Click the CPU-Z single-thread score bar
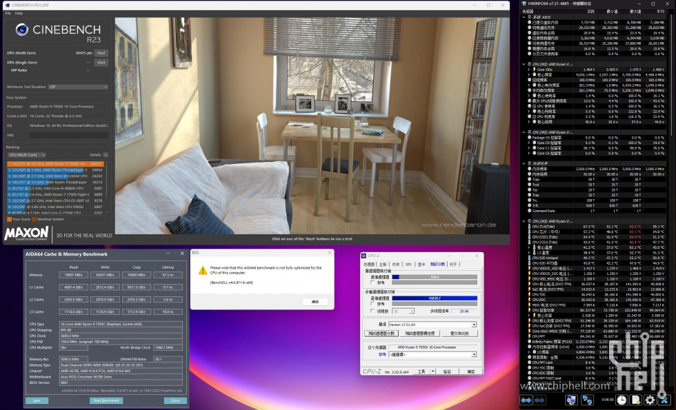This screenshot has width=676, height=410. [x=435, y=277]
